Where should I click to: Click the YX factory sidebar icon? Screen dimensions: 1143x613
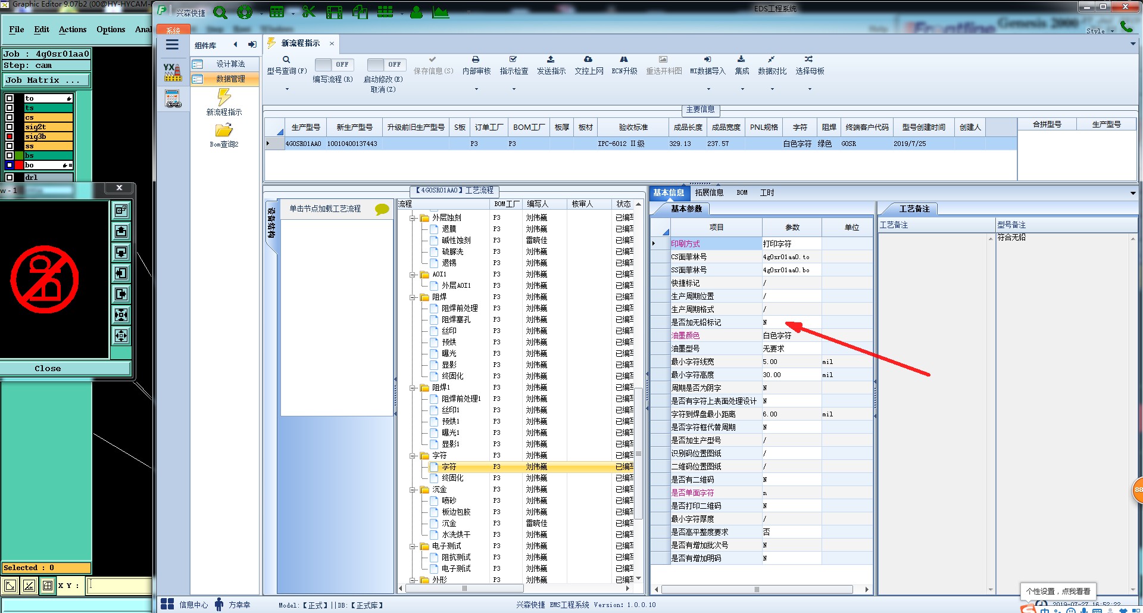[x=173, y=72]
